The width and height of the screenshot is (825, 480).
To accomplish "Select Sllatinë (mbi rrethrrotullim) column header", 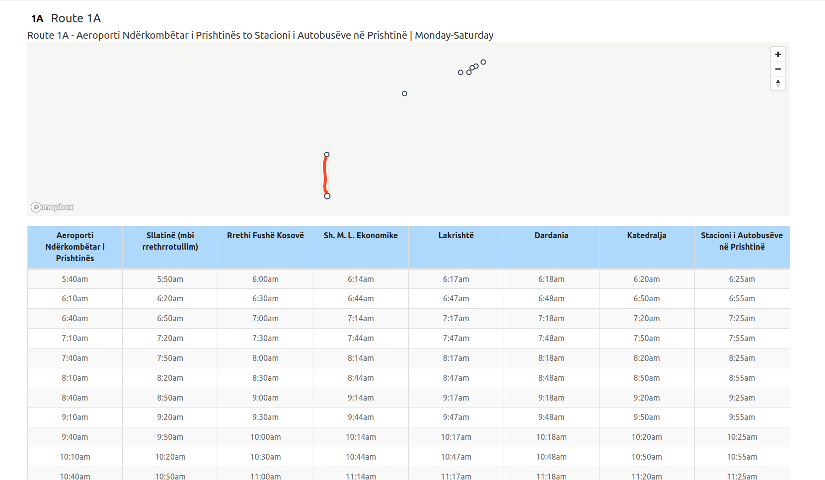I will pyautogui.click(x=170, y=247).
